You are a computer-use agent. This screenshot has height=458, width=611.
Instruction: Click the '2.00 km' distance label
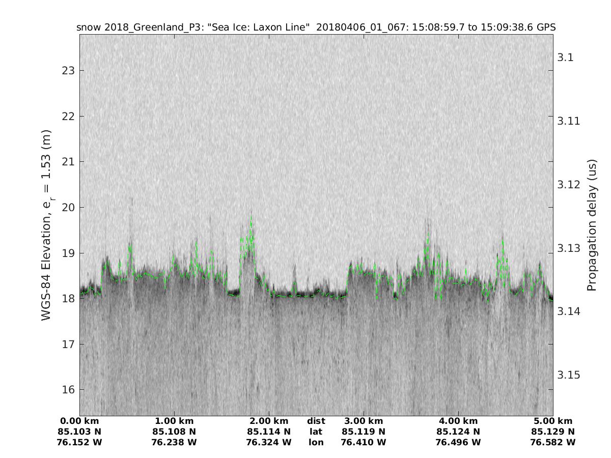pos(269,421)
